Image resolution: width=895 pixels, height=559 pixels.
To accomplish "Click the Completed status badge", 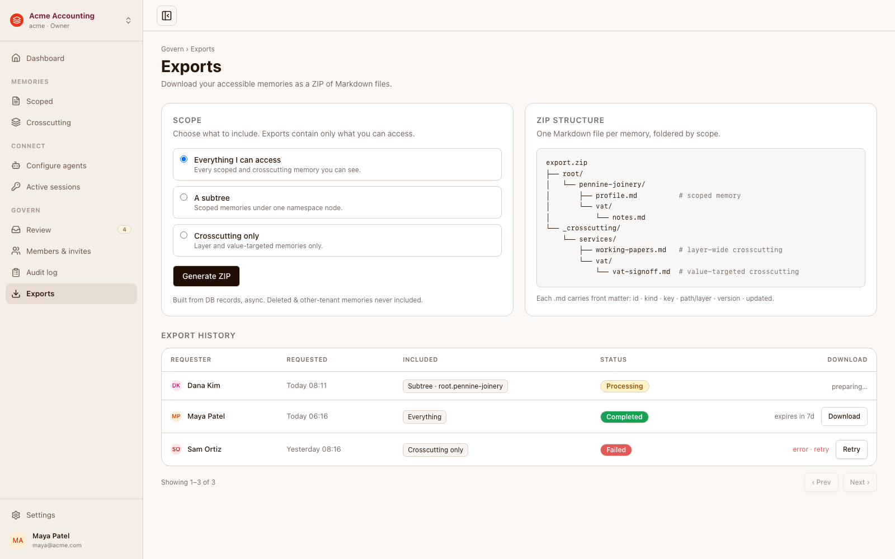I will pyautogui.click(x=624, y=417).
